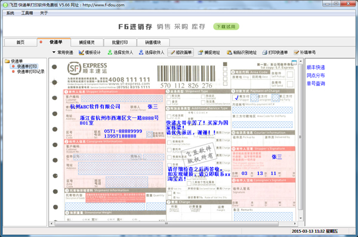Click the consignee telephone field
358x237 pixels.
pos(126,182)
